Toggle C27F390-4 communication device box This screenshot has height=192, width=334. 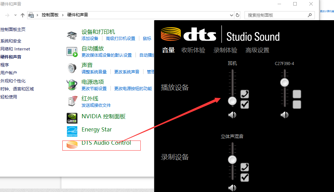coord(297,94)
